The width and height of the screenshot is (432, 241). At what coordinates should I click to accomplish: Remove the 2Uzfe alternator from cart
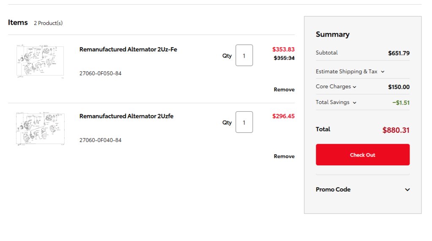(x=284, y=156)
